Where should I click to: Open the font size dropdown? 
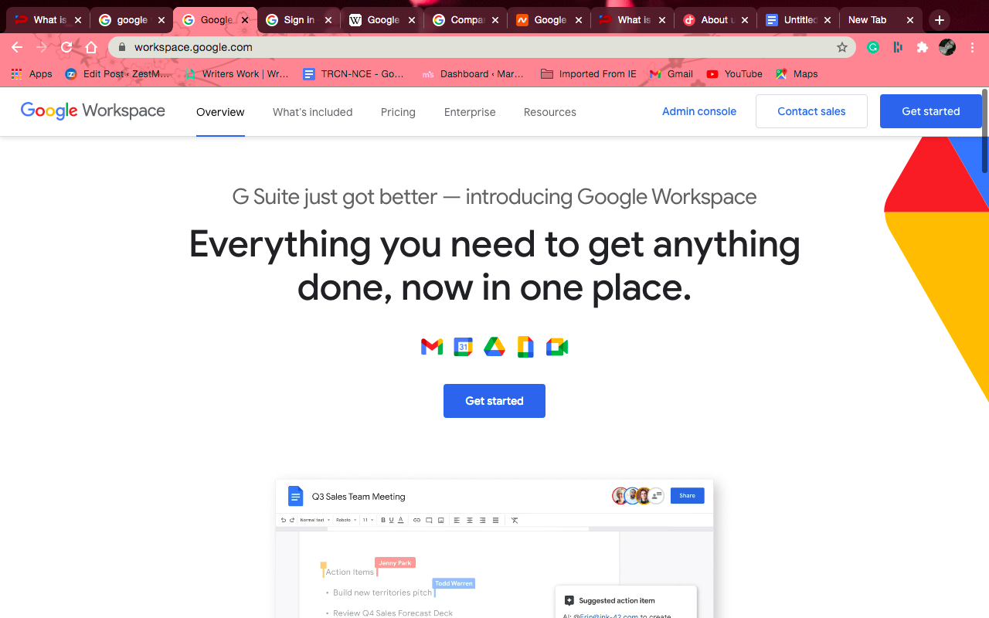(369, 520)
